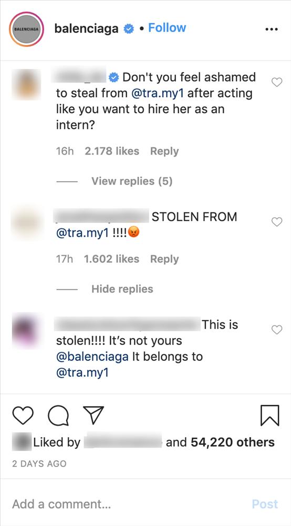291x526 pixels.
Task: Expand View replies (5)
Action: [132, 181]
